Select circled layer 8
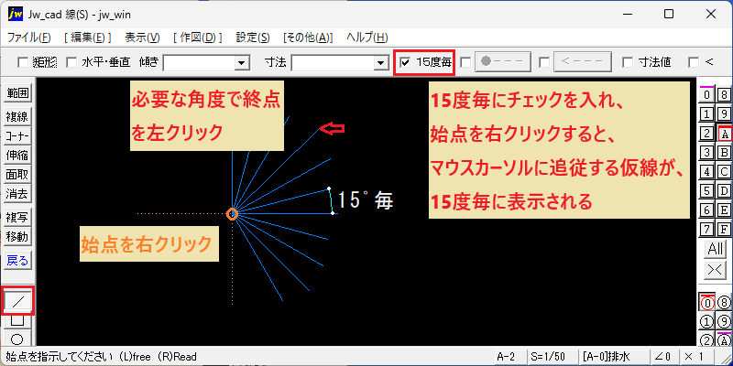Viewport: 733px width, 366px height. [724, 303]
